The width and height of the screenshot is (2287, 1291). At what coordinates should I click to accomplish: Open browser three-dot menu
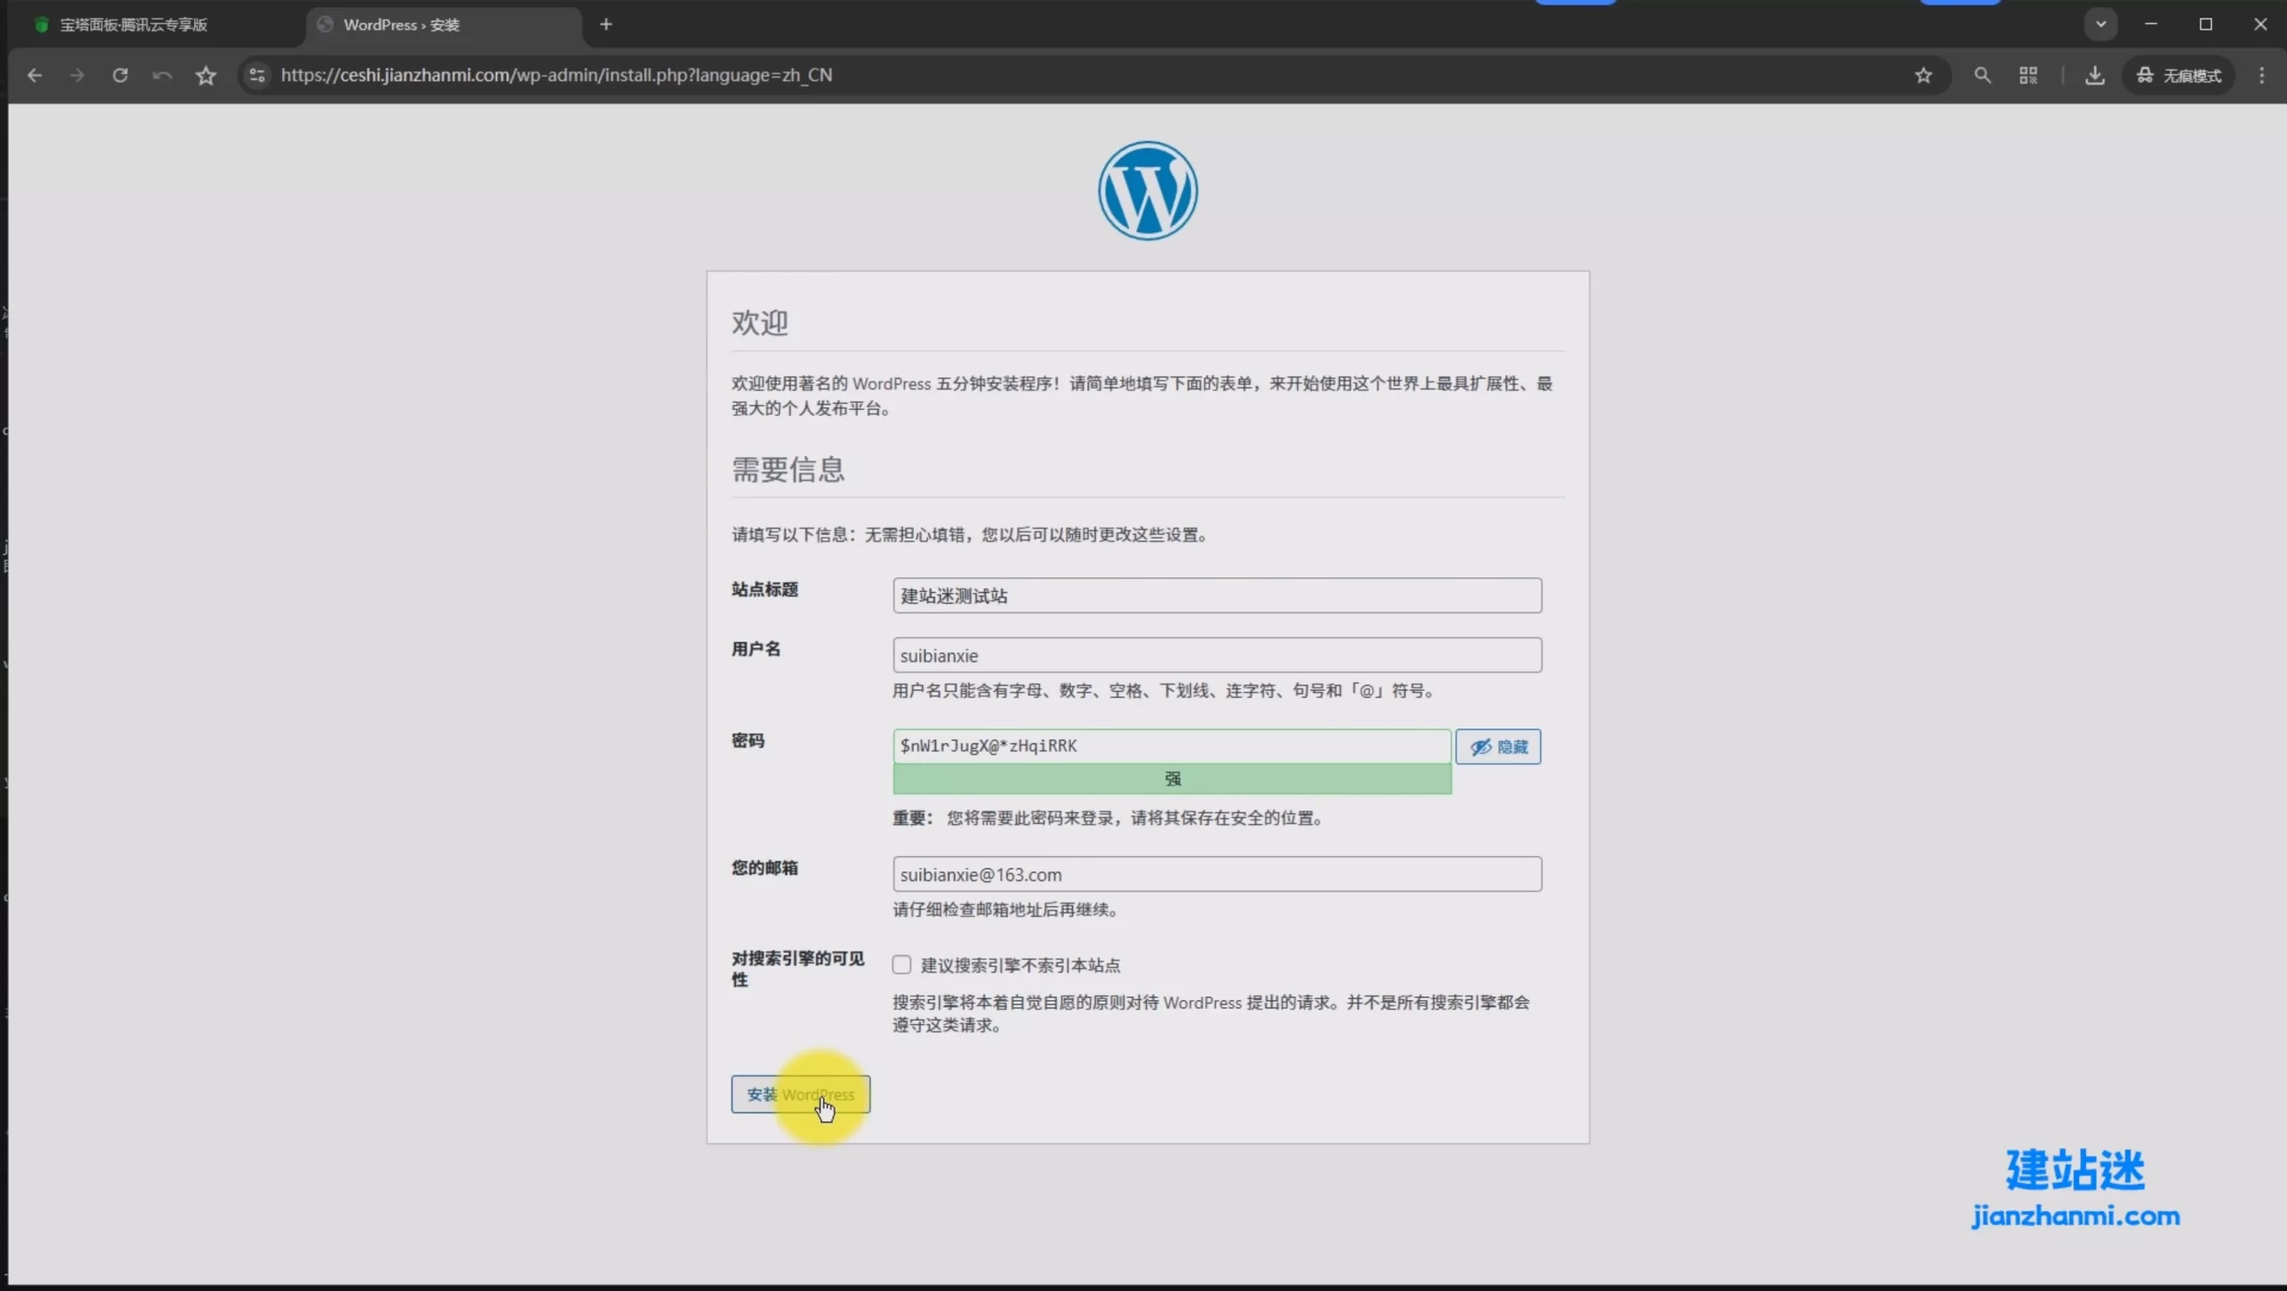tap(2262, 76)
